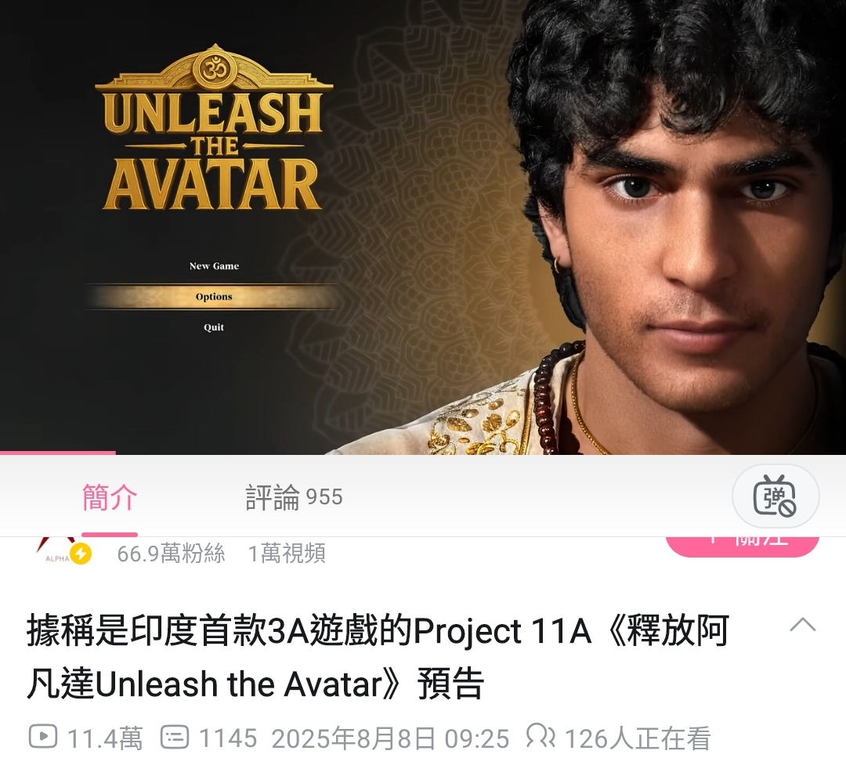Tap the pink 關注 follow button
Screen dimensions: 846x765
point(743,546)
